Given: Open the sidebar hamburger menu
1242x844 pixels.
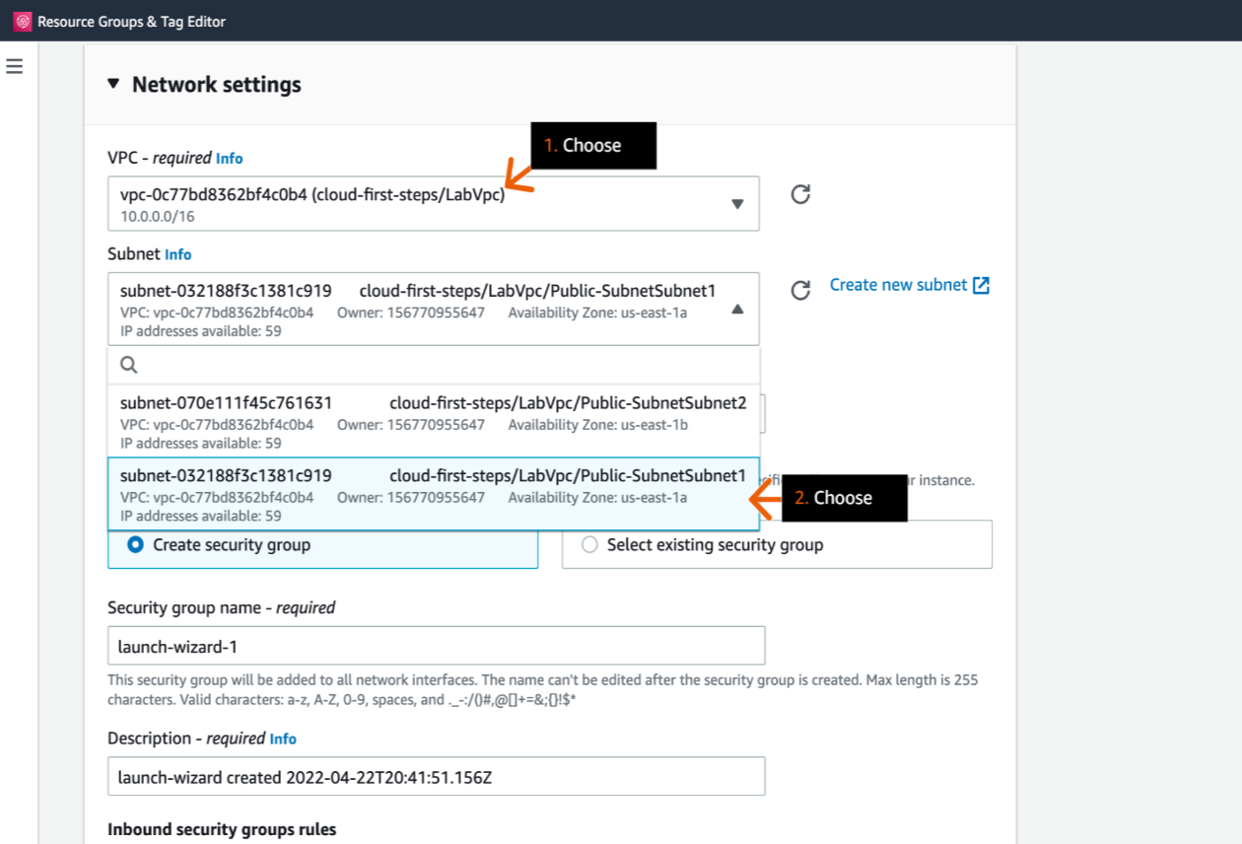Looking at the screenshot, I should tap(14, 66).
